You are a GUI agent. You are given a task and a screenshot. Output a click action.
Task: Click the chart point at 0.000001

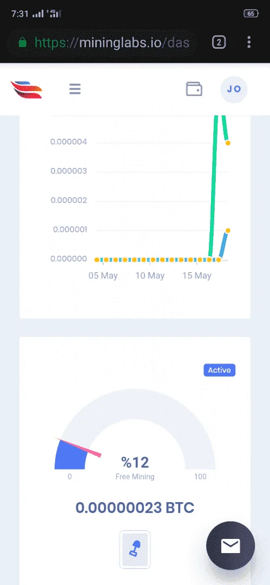click(228, 231)
